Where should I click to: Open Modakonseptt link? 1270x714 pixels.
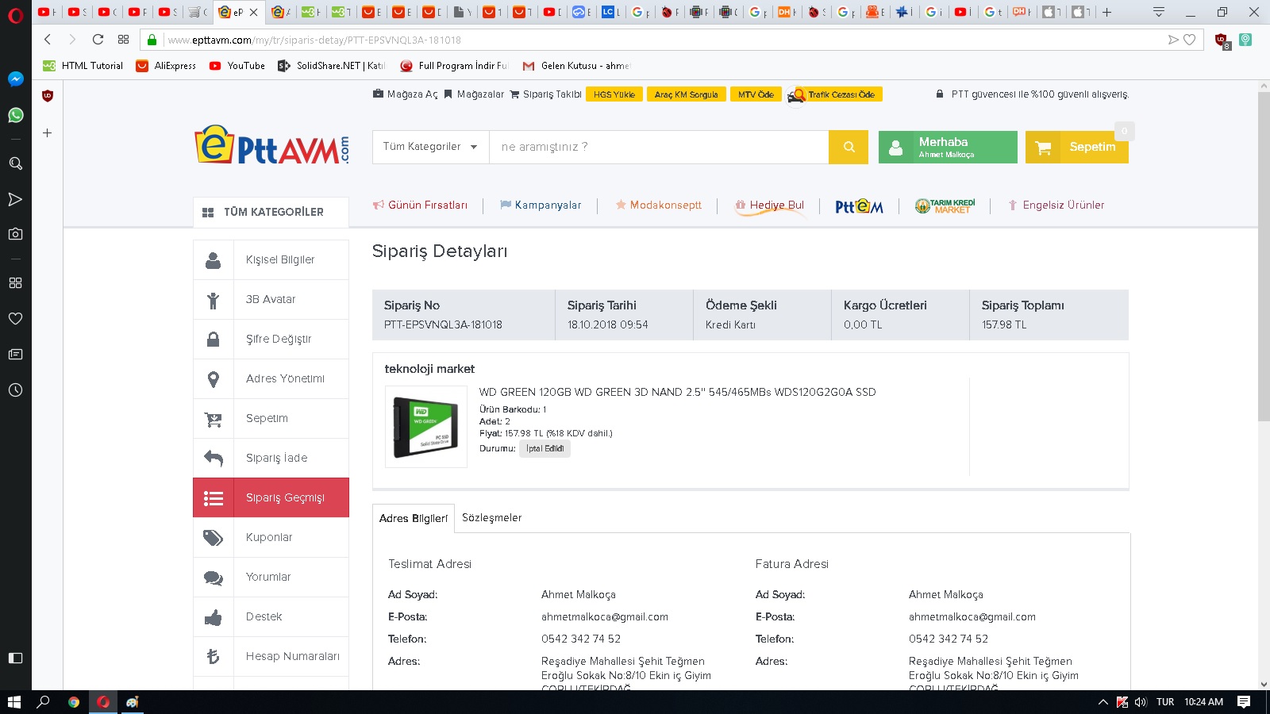pyautogui.click(x=659, y=205)
